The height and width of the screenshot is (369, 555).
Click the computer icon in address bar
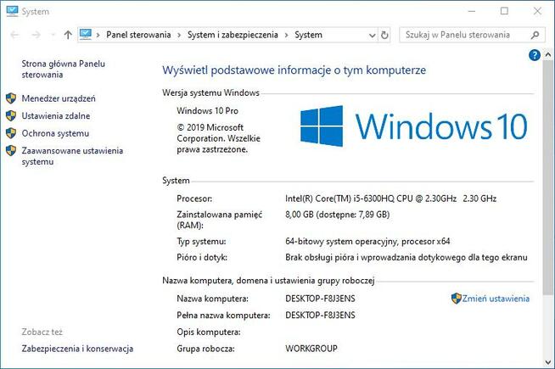click(x=86, y=34)
